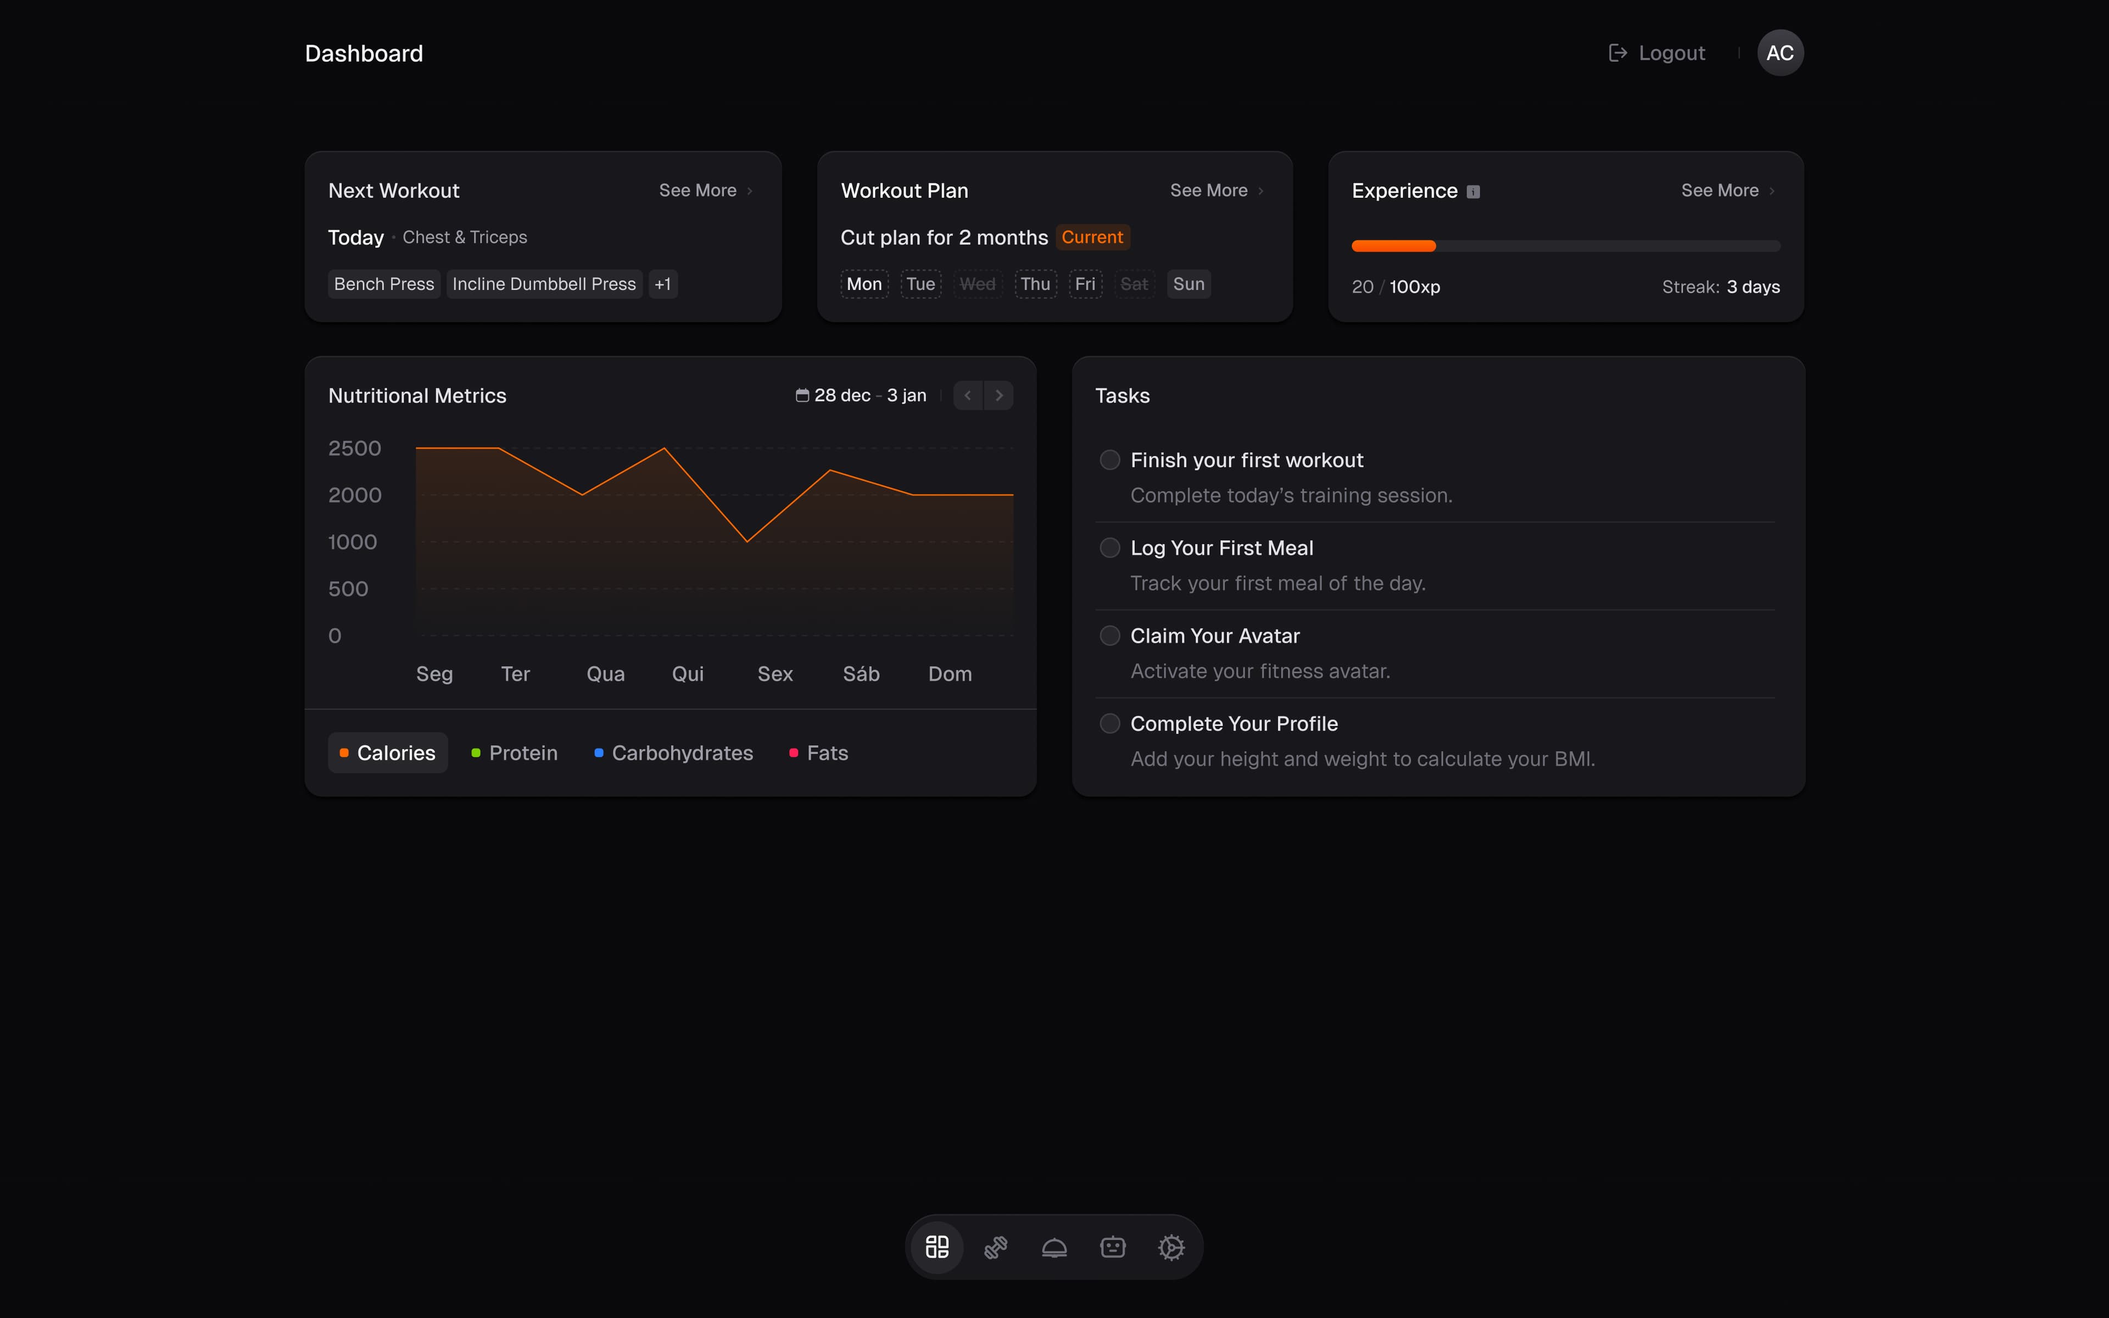The height and width of the screenshot is (1318, 2109).
Task: Advance to next week with right chevron
Action: coord(998,395)
